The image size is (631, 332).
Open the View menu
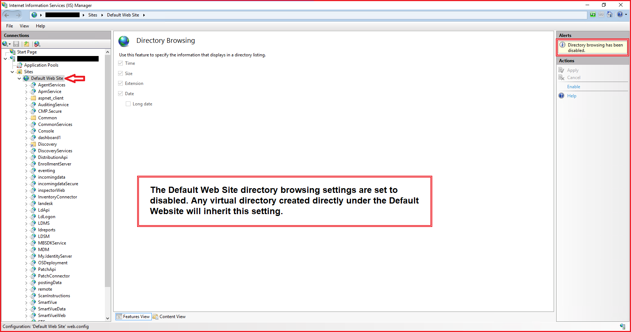click(24, 26)
